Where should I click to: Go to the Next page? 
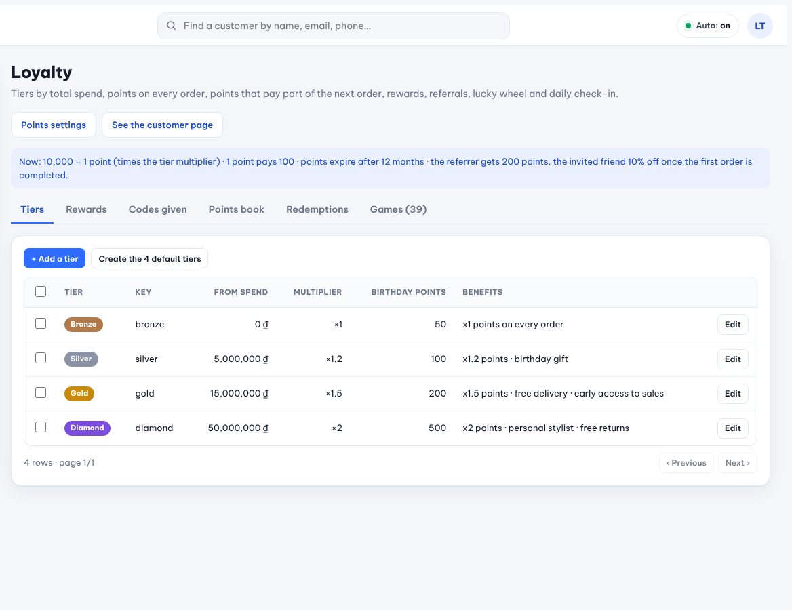[738, 462]
